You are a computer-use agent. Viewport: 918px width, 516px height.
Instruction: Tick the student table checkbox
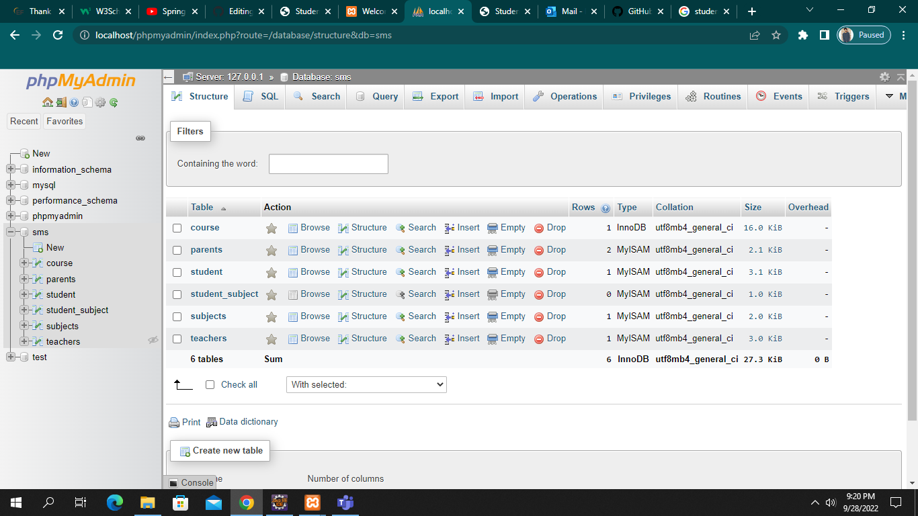[x=177, y=272]
